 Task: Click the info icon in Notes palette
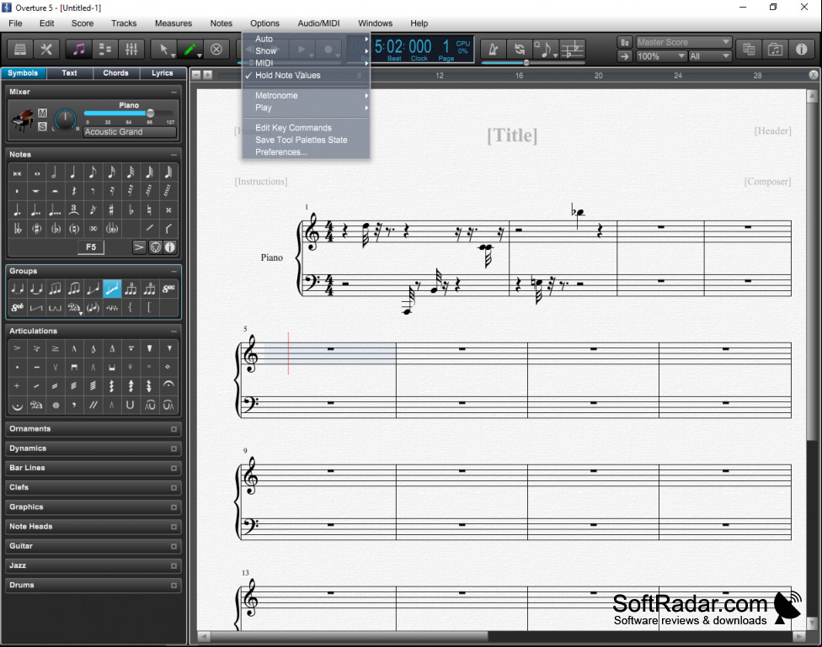click(x=170, y=247)
